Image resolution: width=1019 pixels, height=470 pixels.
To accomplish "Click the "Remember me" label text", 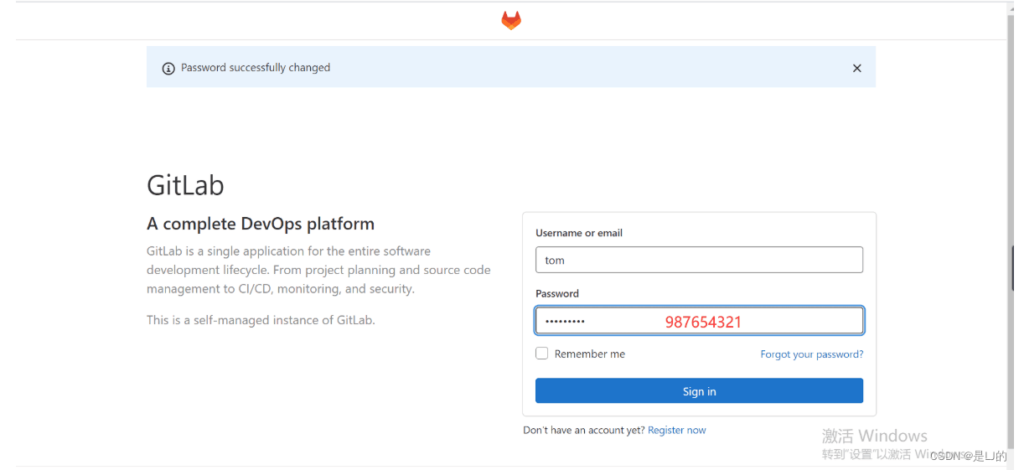I will click(x=590, y=354).
